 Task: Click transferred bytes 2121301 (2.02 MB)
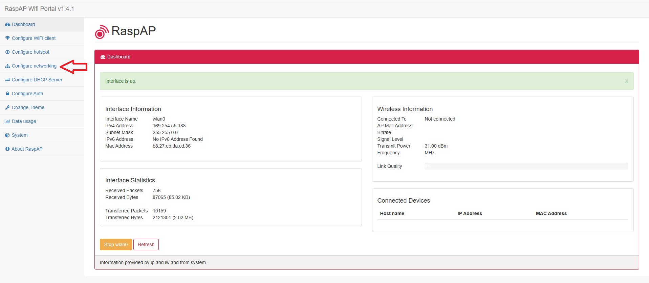click(173, 217)
